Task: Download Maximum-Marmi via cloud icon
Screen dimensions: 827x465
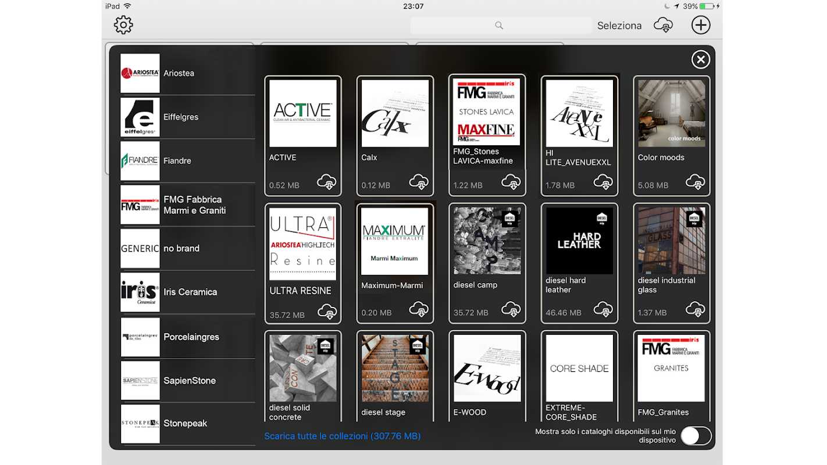Action: click(419, 310)
